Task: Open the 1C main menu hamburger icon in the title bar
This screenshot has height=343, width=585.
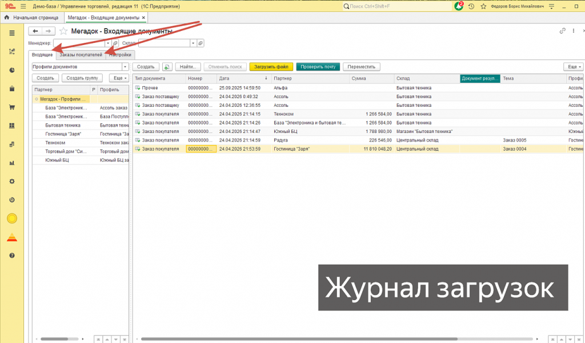Action: coord(23,6)
